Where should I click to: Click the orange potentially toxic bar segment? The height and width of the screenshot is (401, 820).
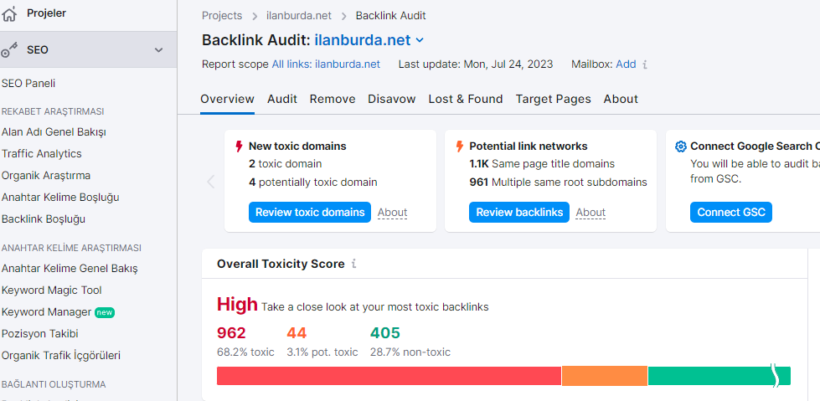pyautogui.click(x=605, y=376)
